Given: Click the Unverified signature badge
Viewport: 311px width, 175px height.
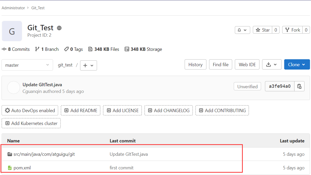Looking at the screenshot, I should click(247, 86).
